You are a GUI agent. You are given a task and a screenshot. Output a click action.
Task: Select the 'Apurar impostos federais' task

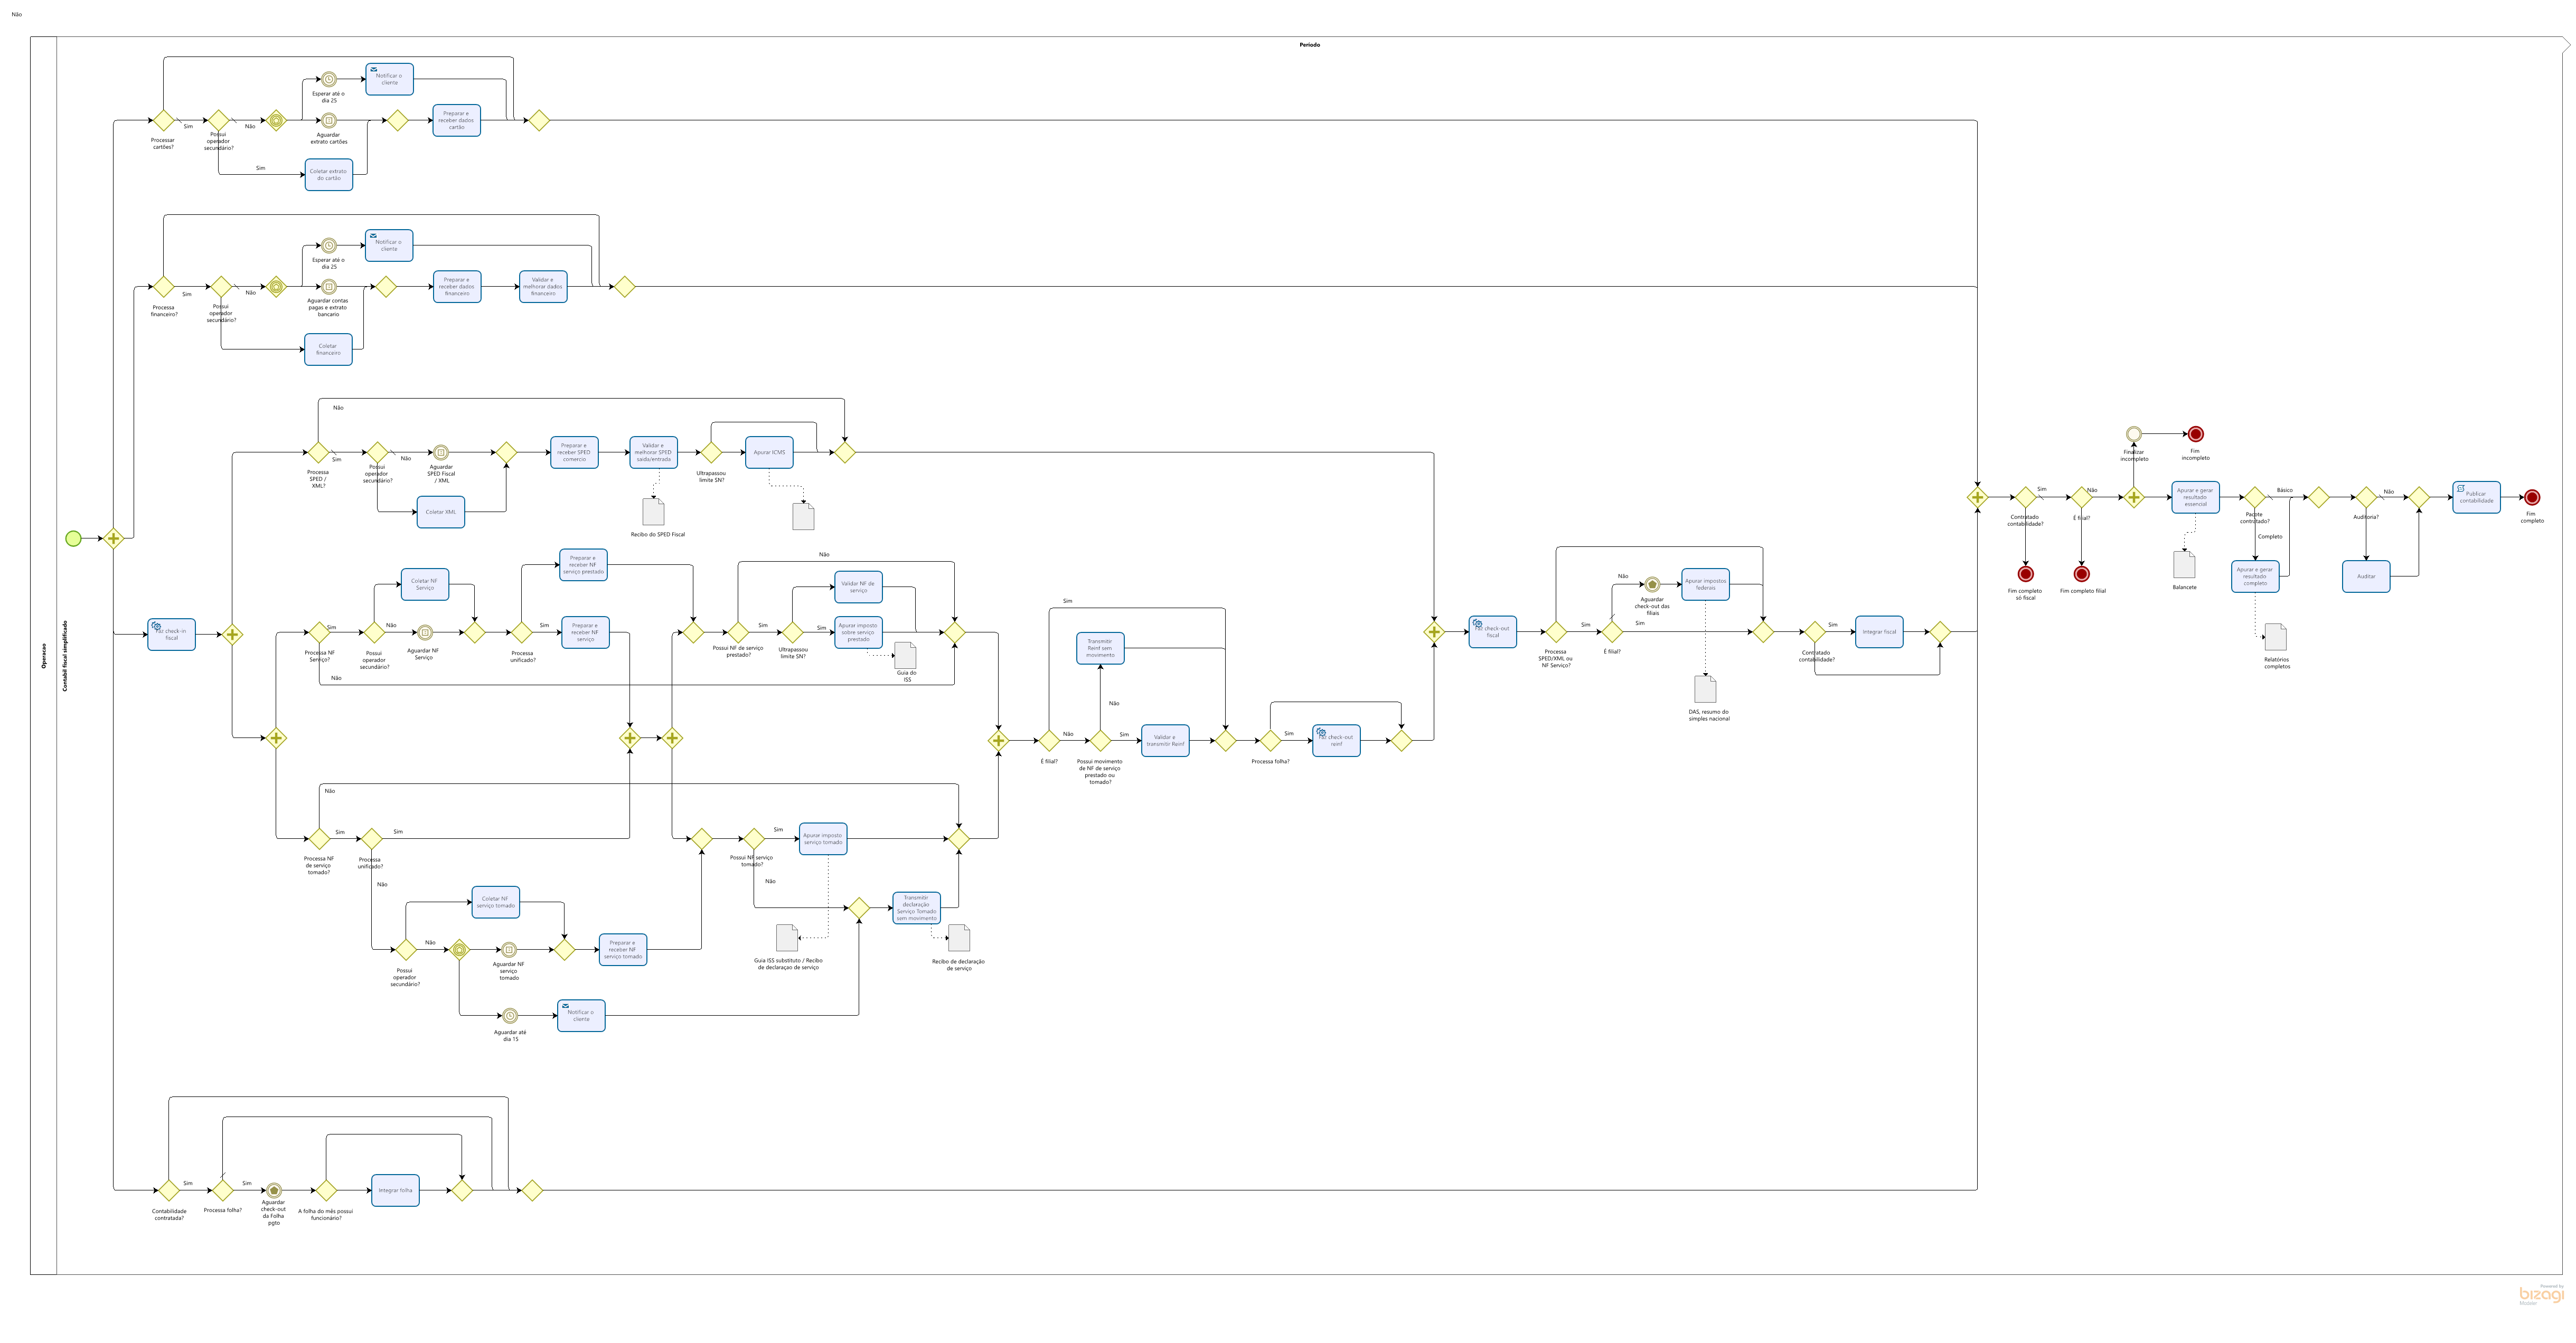[1705, 584]
